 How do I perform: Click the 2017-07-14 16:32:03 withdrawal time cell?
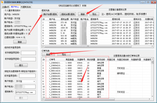tap(121, 30)
